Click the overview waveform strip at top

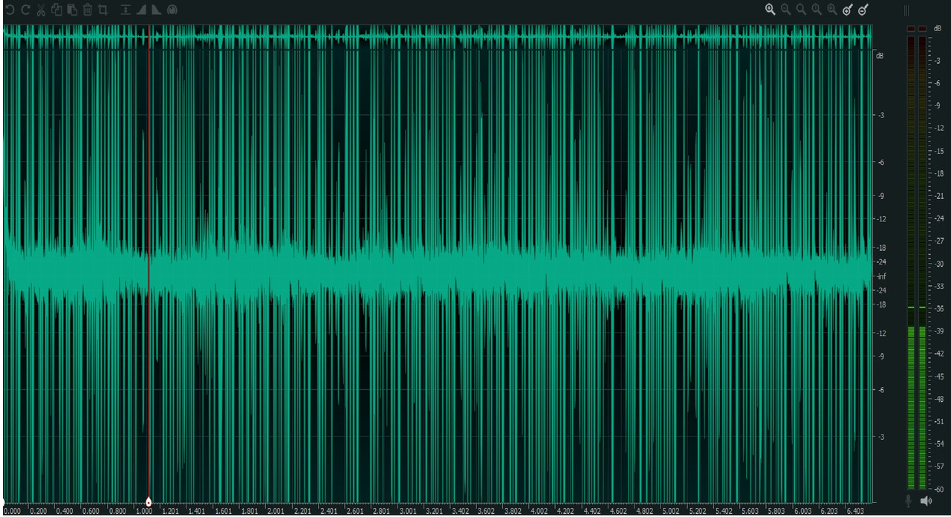point(437,36)
